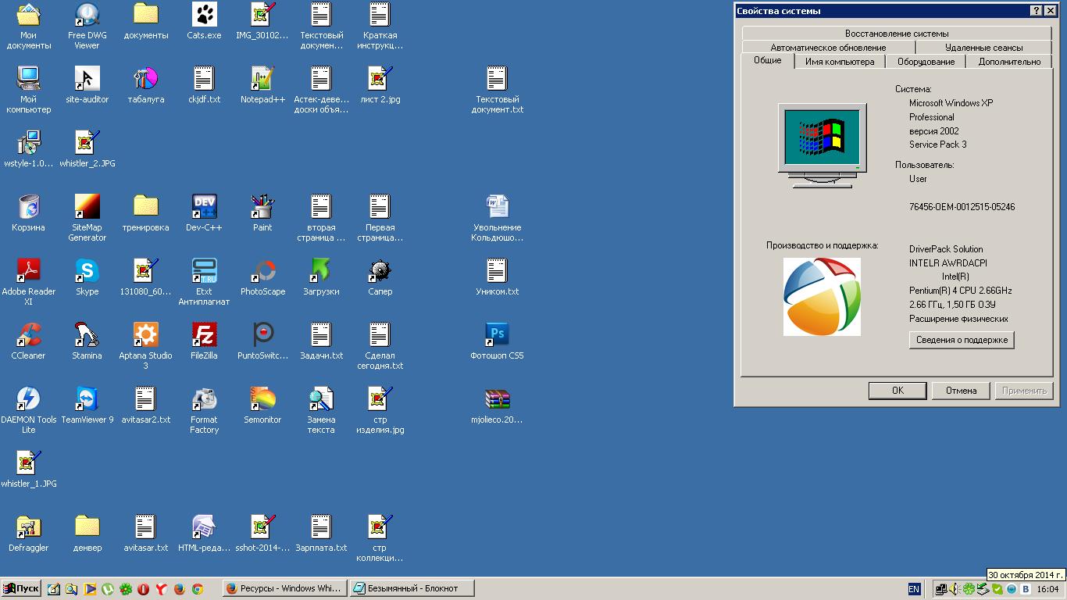This screenshot has width=1067, height=600.
Task: Switch to the Оборудование tab
Action: point(926,62)
